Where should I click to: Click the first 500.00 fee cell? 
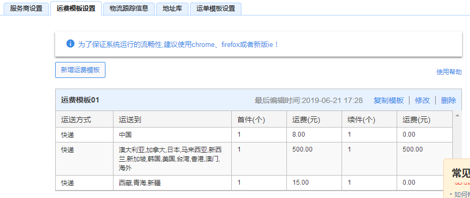pos(314,159)
